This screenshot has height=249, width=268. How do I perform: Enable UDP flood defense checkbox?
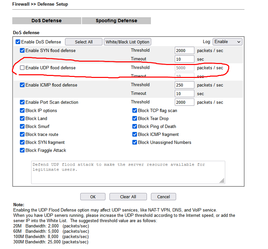[x=22, y=68]
